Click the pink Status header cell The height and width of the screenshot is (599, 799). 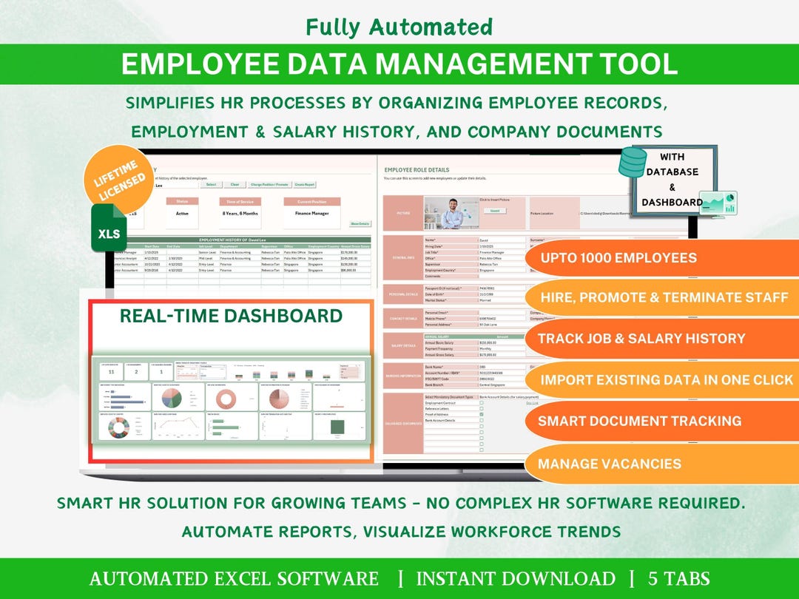[182, 201]
